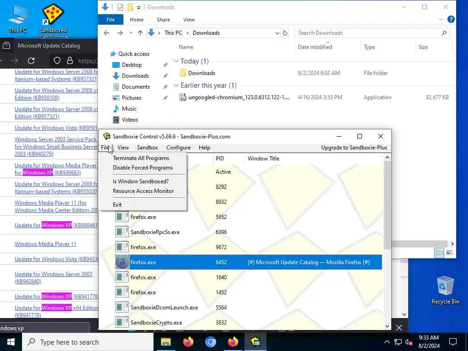Open the Recycle Bin on desktop
The height and width of the screenshot is (351, 468).
(445, 290)
